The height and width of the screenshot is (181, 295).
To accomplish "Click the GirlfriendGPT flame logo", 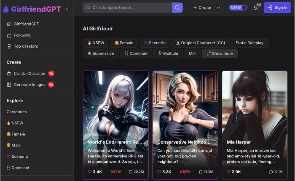I will [x=6, y=9].
